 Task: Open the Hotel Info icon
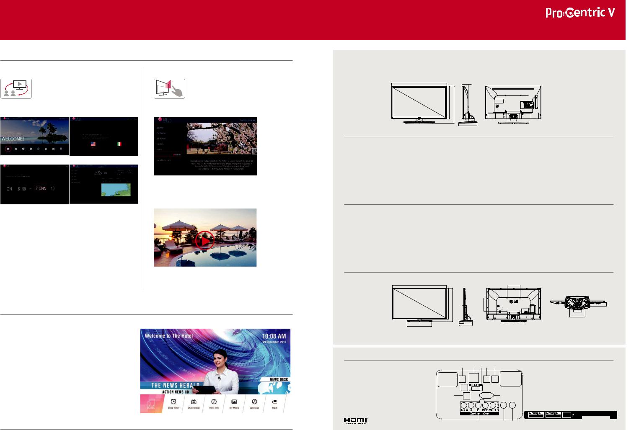[x=214, y=401]
